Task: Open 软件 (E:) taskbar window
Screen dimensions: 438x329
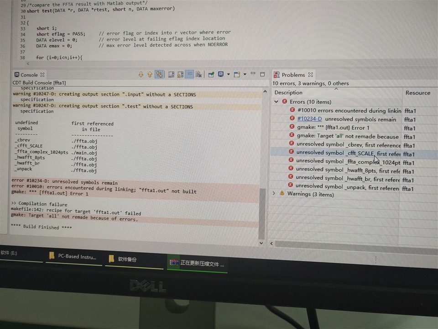Action: click(x=21, y=254)
